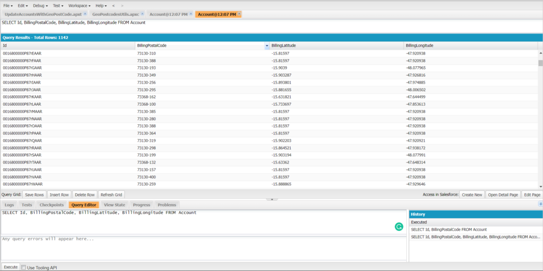Click Open Detail Page button
Viewport: 543px width, 271px height.
click(503, 195)
